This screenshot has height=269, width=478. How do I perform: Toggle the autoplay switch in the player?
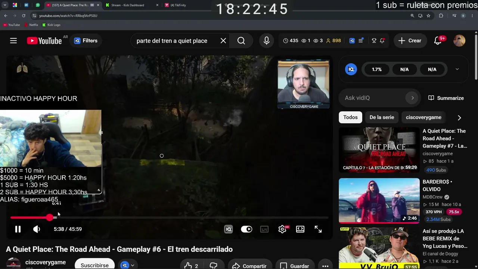(x=246, y=229)
